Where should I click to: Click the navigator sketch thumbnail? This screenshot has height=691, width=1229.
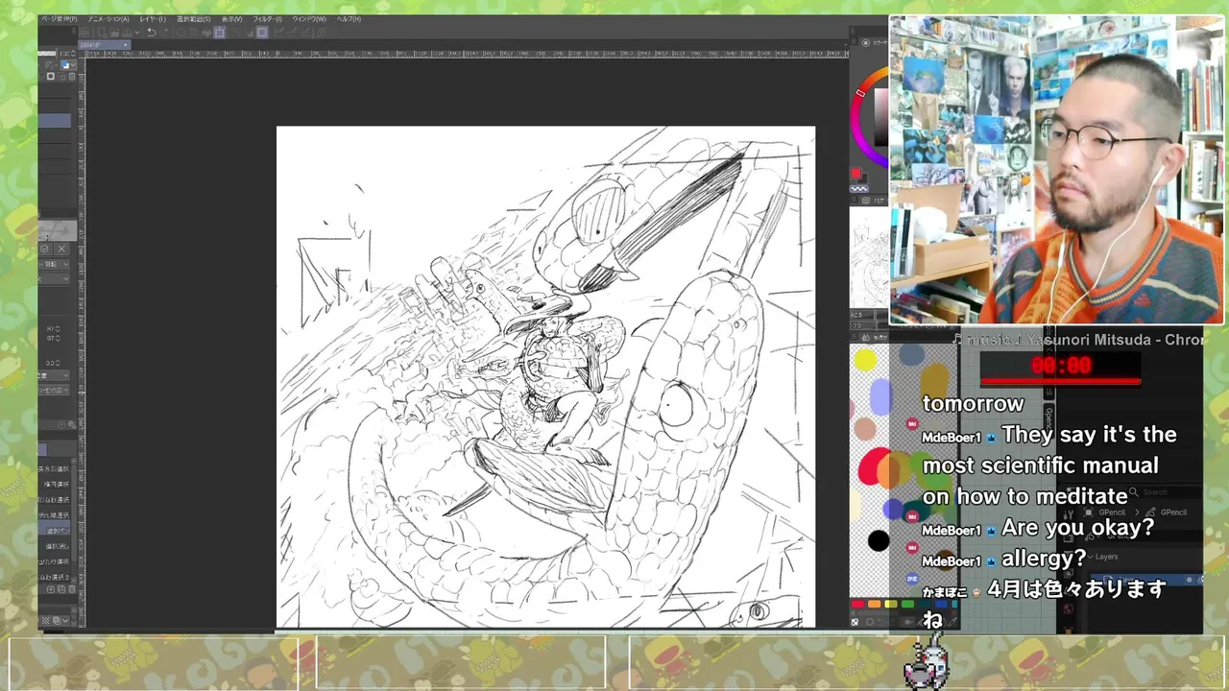click(x=869, y=256)
